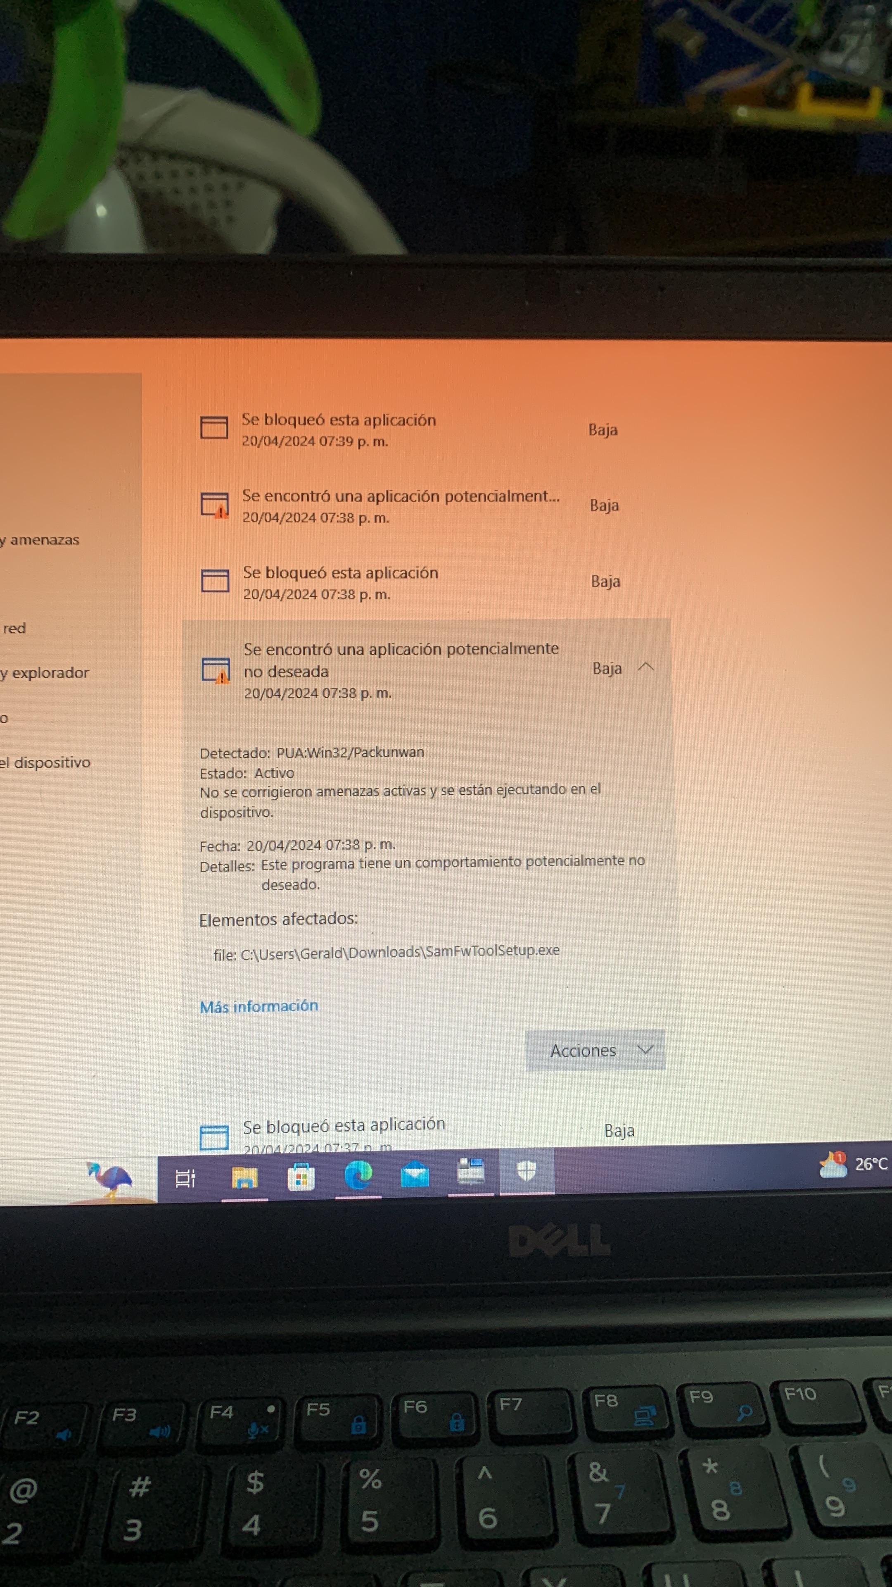Screen dimensions: 892x1587
Task: Click blocked app icon in third history entry
Action: coord(215,580)
